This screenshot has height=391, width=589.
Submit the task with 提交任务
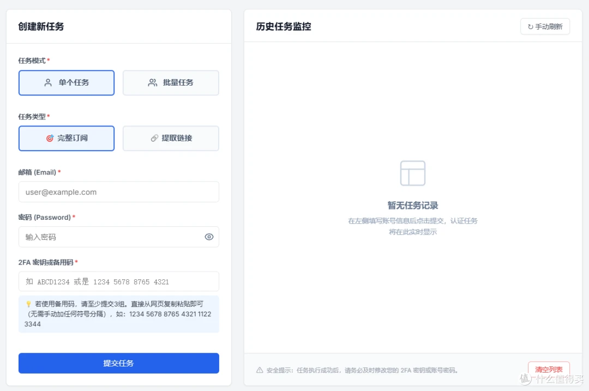pos(119,363)
